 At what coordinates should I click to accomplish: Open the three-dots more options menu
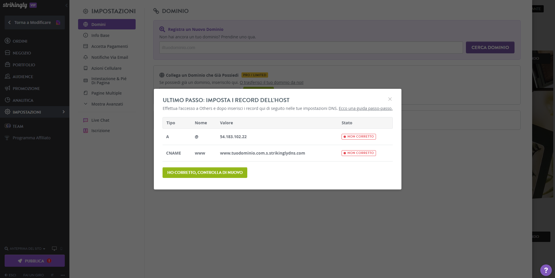coord(63,275)
